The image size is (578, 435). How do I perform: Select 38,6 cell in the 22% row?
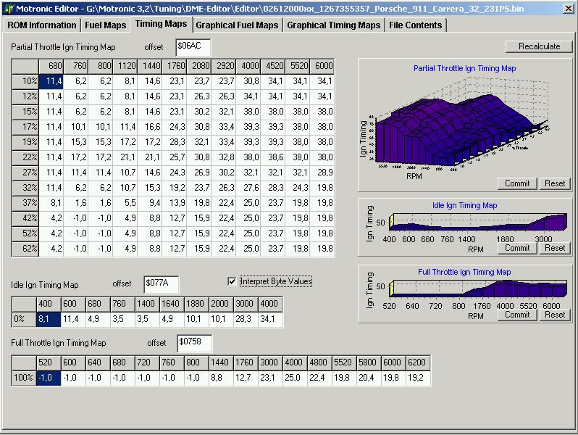click(x=273, y=157)
